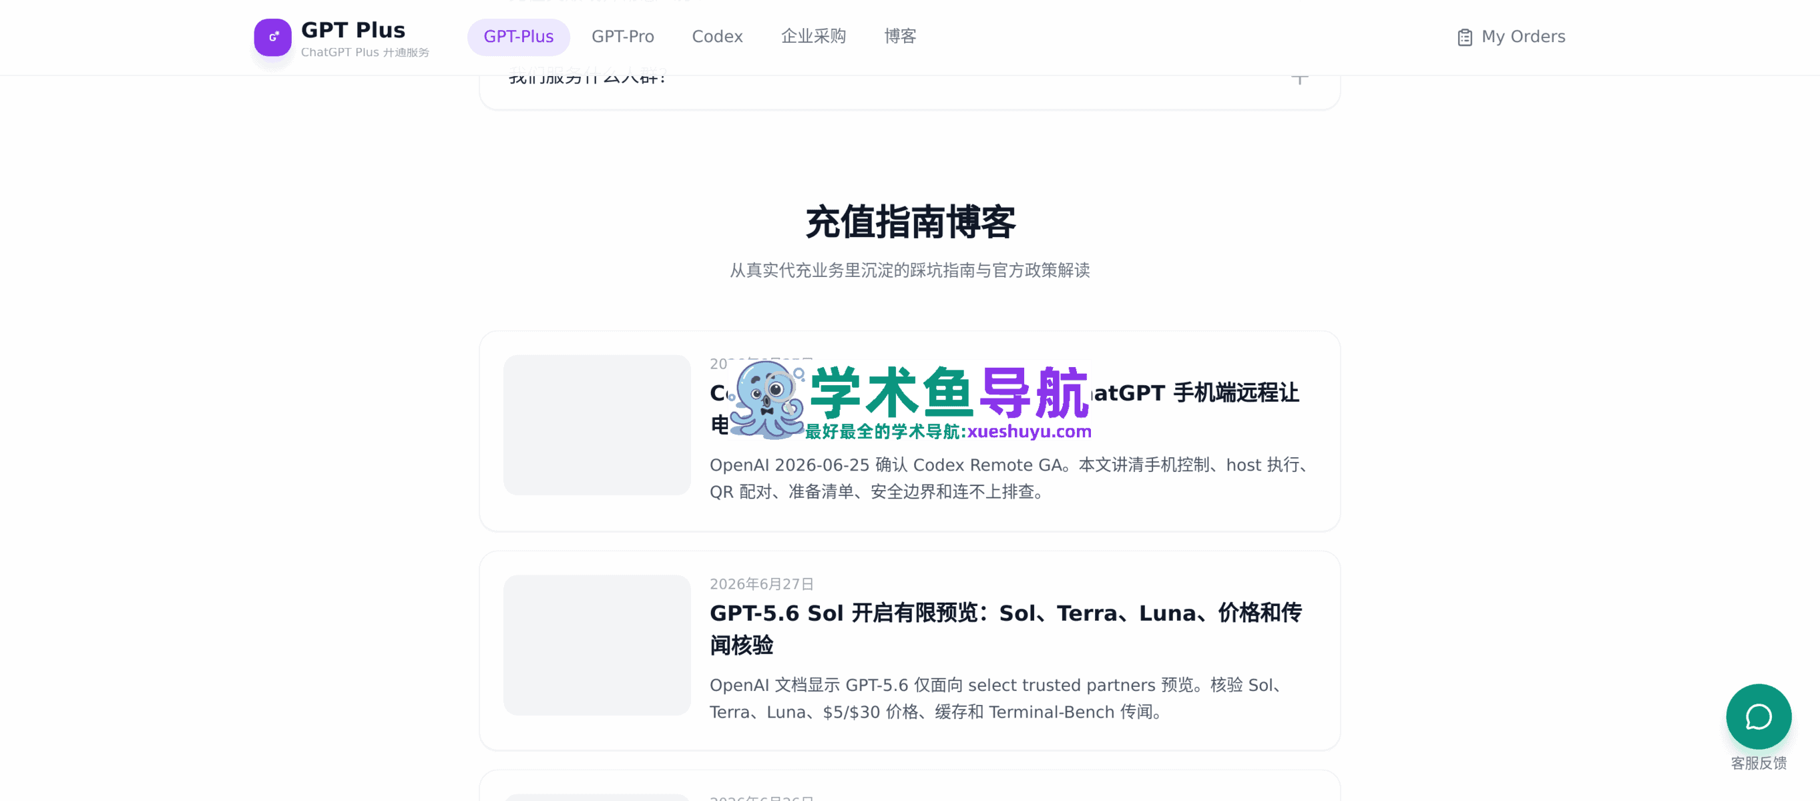Click the My Orders clipboard icon

click(x=1465, y=37)
